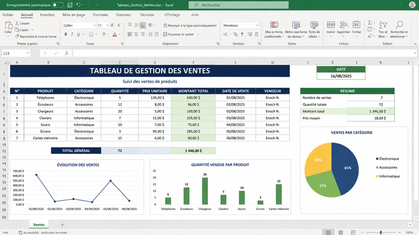Open the underline style dropdown arrow

pyautogui.click(x=83, y=34)
